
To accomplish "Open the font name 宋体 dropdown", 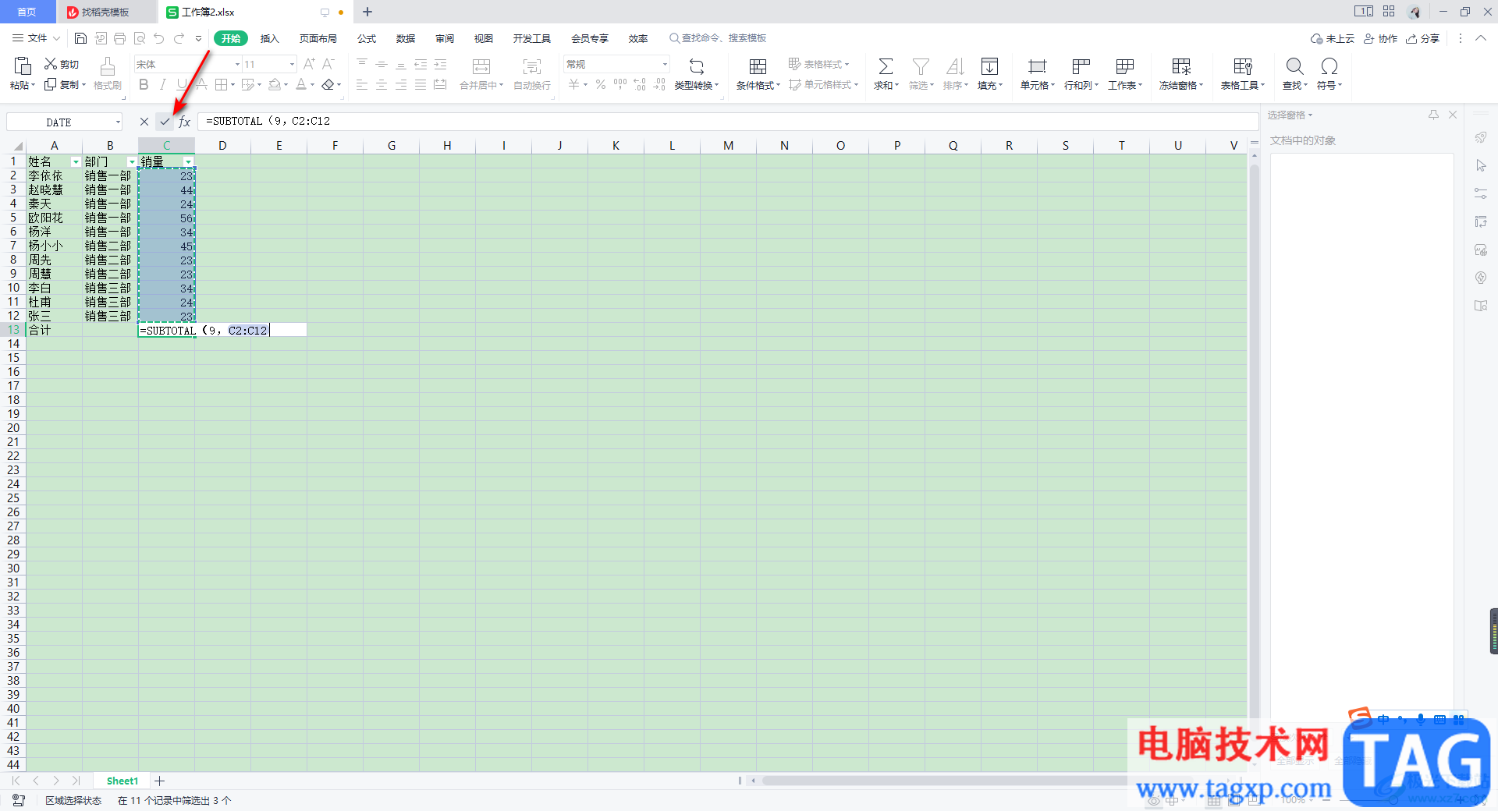I will click(237, 64).
